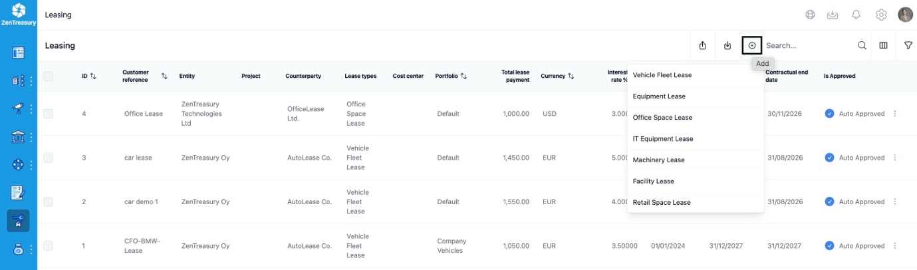Screen dimensions: 917x270
Task: Click the '1,450.00' payment value
Action: point(516,158)
